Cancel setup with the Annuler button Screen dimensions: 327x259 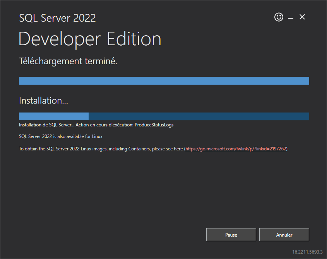[x=284, y=235]
